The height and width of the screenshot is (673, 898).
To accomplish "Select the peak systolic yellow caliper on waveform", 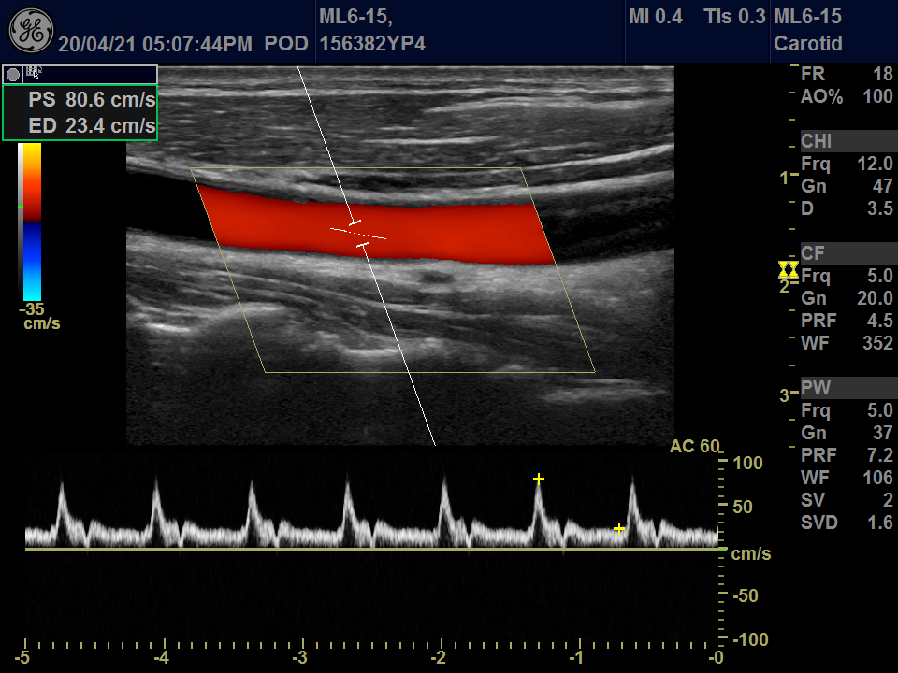I will (539, 480).
